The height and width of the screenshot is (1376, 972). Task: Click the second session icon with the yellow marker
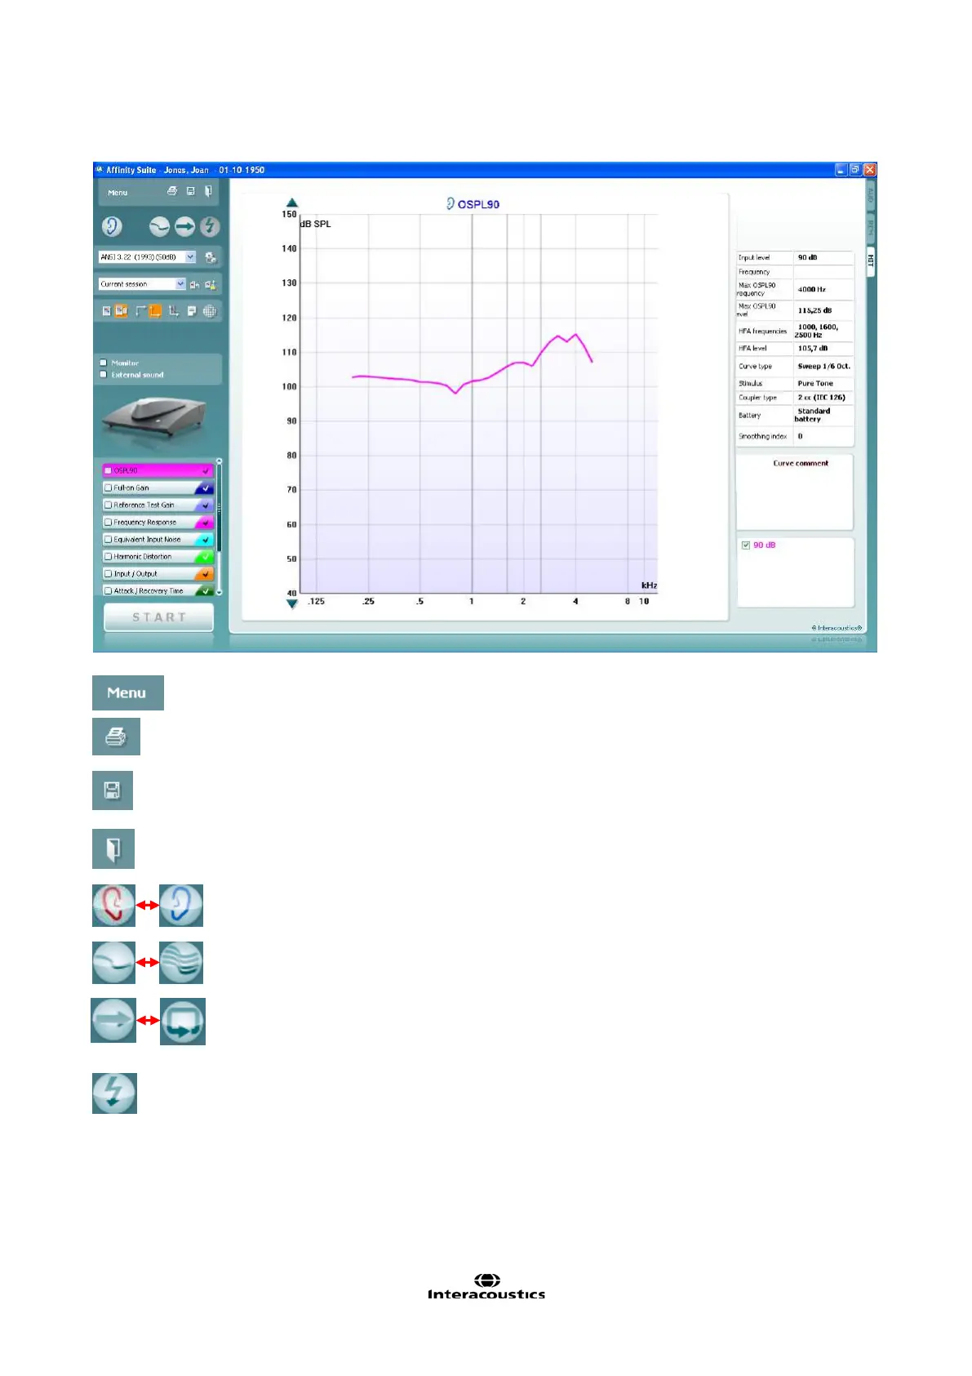pos(210,284)
